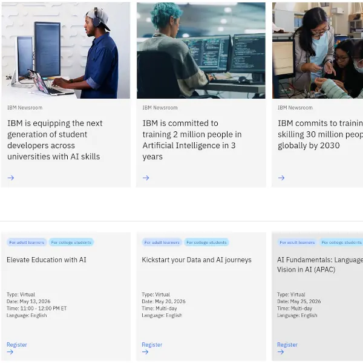This screenshot has width=363, height=363.
Task: Click 'Type: Virtual' on Elevate Education card
Action: [21, 295]
